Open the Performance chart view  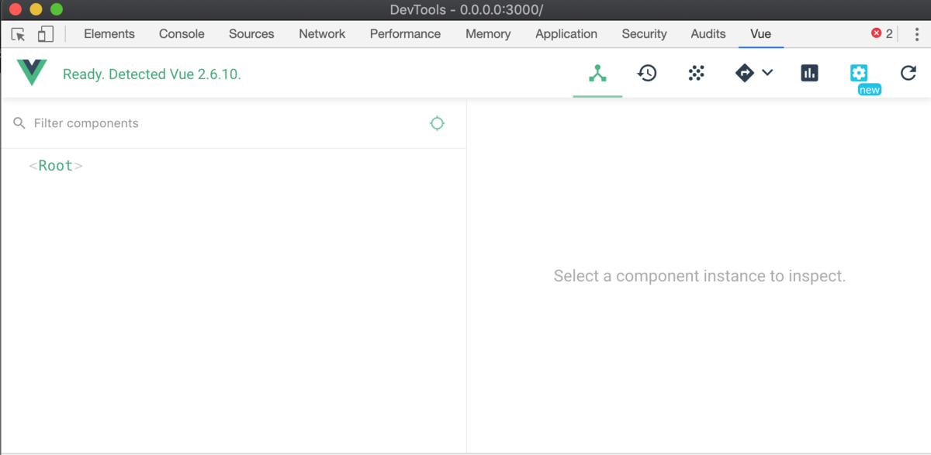[809, 74]
